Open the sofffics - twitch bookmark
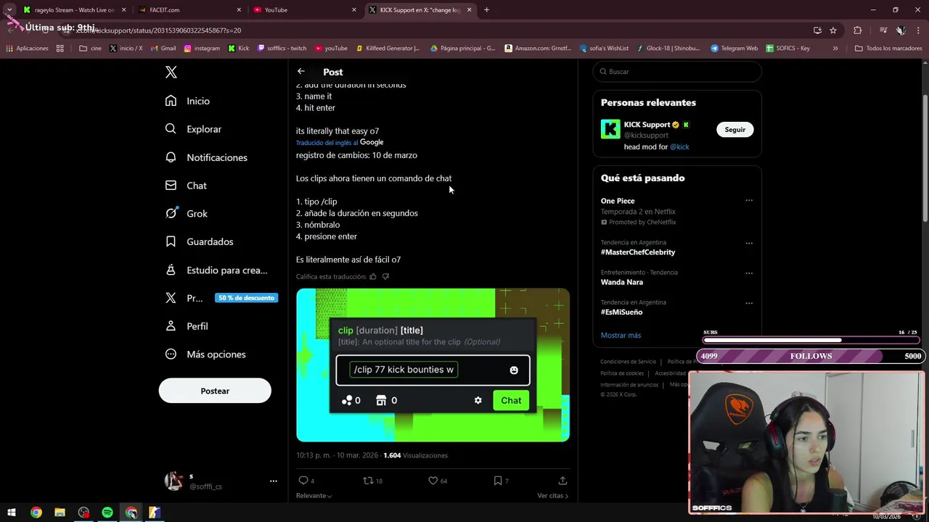Viewport: 929px width, 522px height. pyautogui.click(x=282, y=49)
